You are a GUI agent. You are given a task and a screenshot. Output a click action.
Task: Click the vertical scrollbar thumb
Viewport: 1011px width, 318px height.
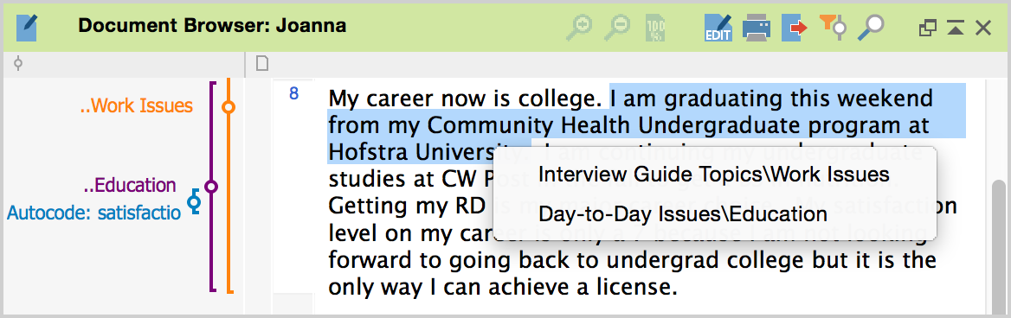coord(999,246)
